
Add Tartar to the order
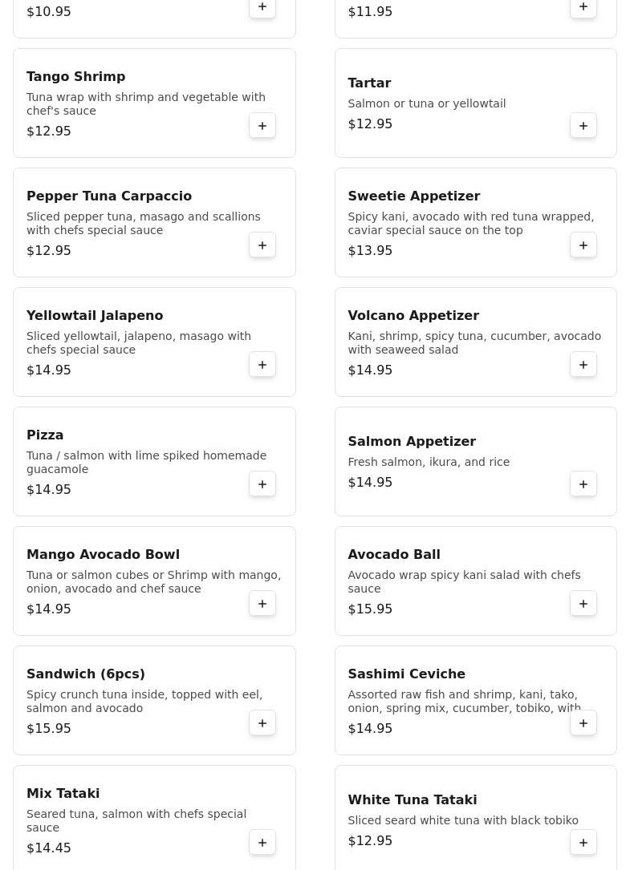click(x=583, y=126)
